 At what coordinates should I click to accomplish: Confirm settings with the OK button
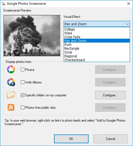tap(71, 139)
